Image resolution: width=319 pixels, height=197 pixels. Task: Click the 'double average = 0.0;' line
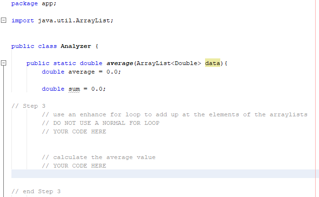click(81, 72)
